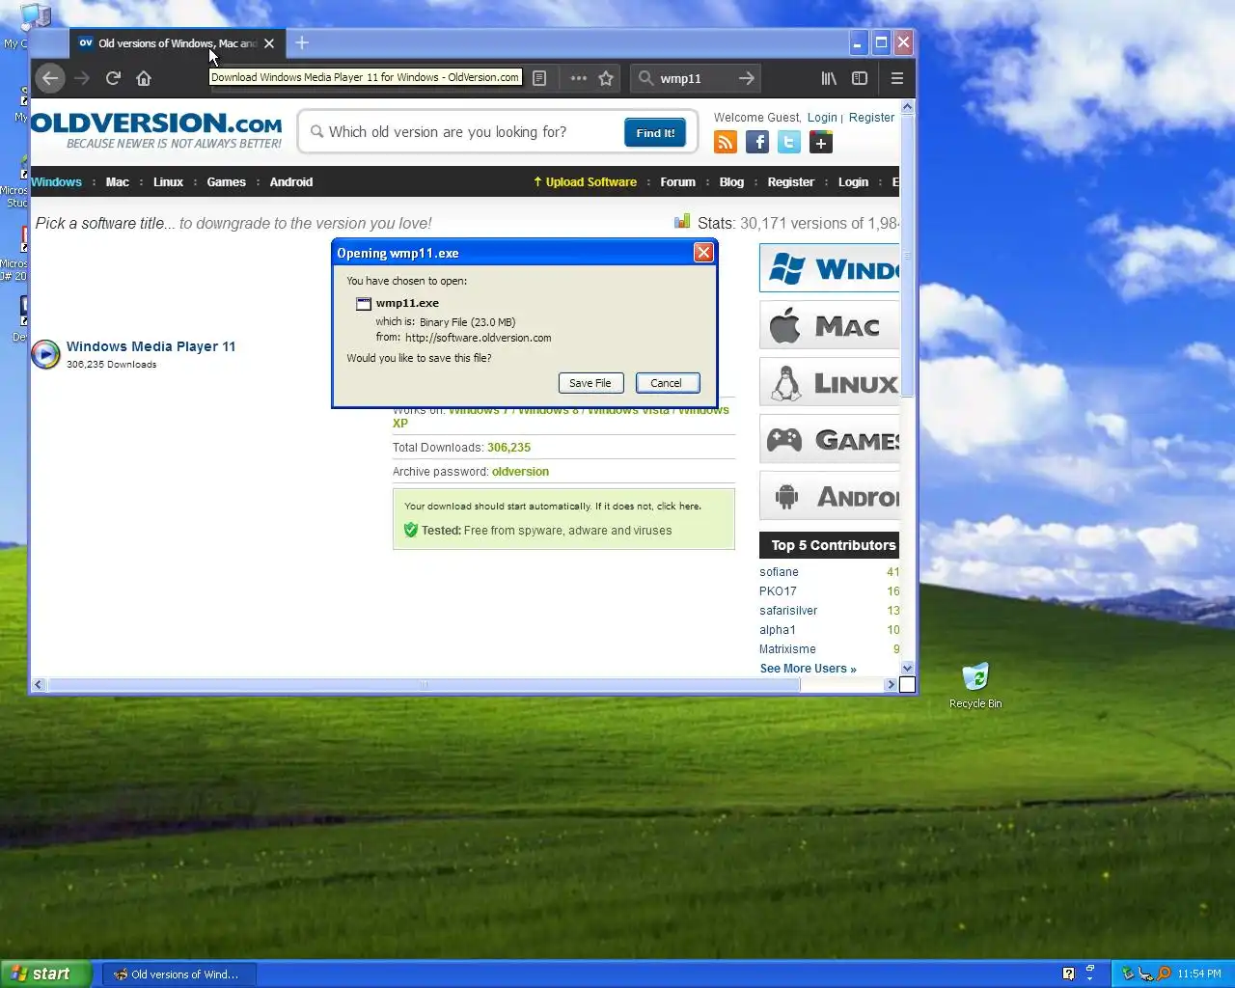The width and height of the screenshot is (1235, 988).
Task: Click contributor sofiane
Action: (779, 572)
